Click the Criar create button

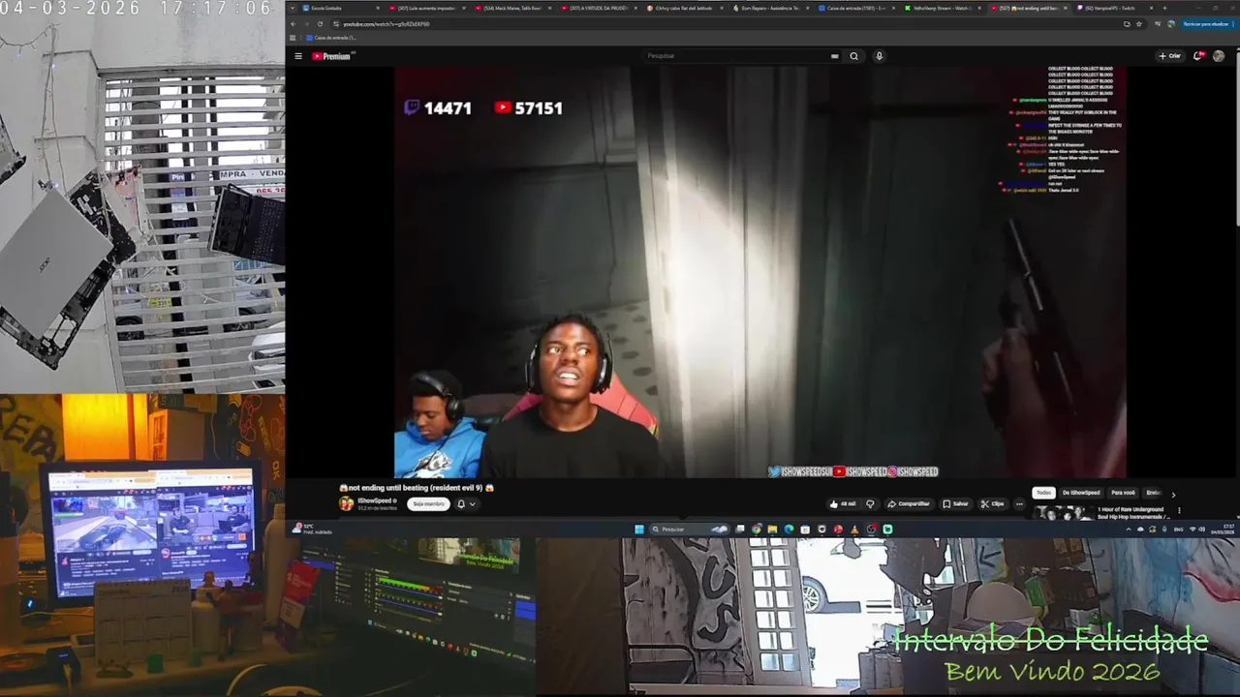(x=1170, y=55)
